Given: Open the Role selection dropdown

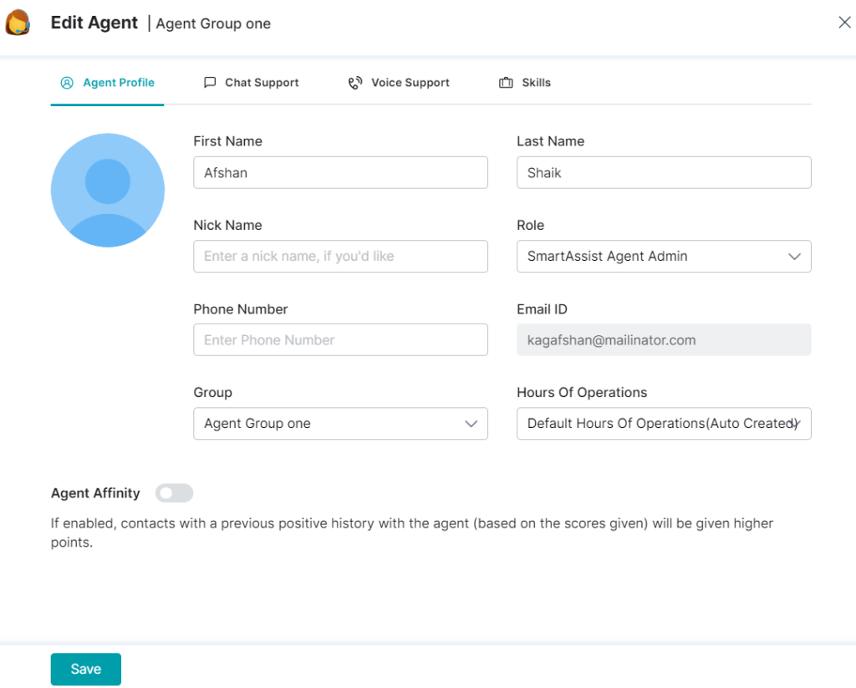Looking at the screenshot, I should pyautogui.click(x=664, y=256).
